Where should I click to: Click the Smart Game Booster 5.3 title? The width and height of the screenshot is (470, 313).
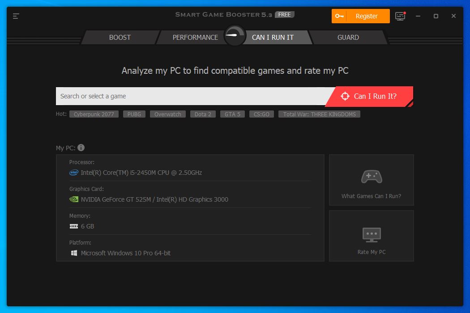tap(224, 15)
